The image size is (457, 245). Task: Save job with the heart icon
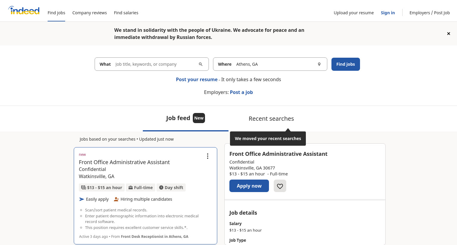click(x=280, y=186)
